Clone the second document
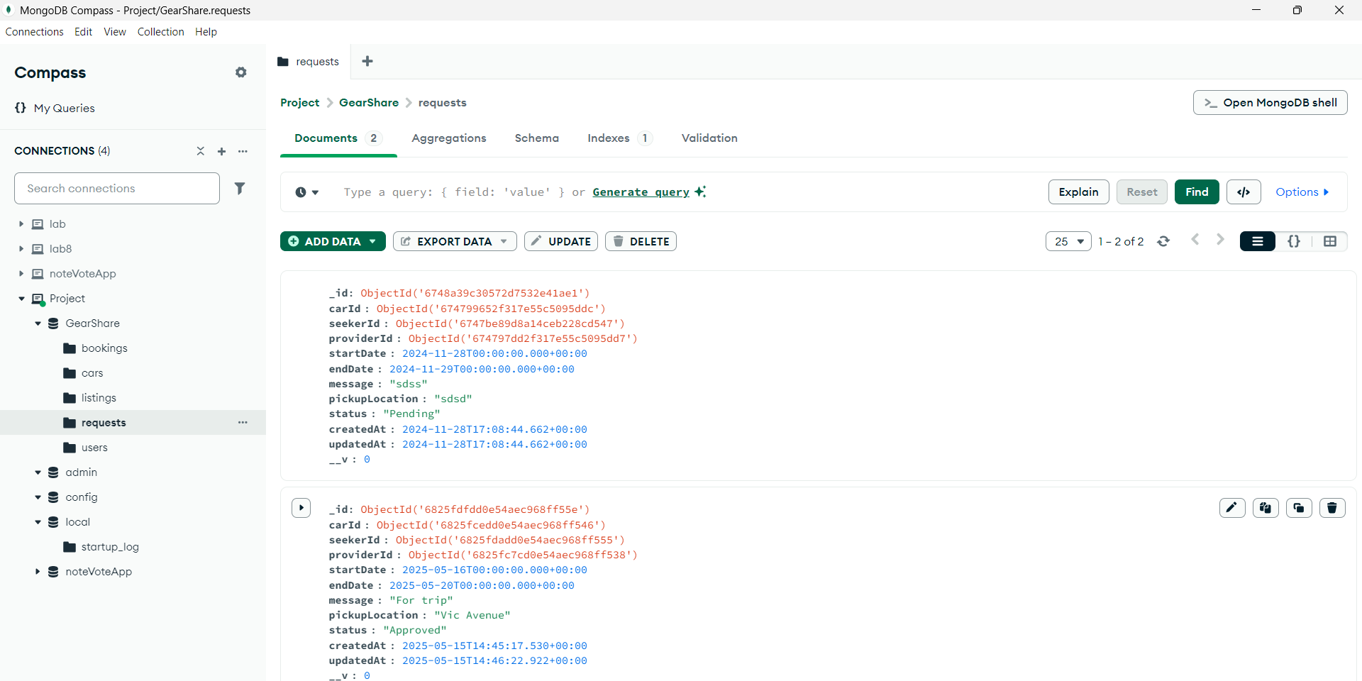 [x=1299, y=508]
